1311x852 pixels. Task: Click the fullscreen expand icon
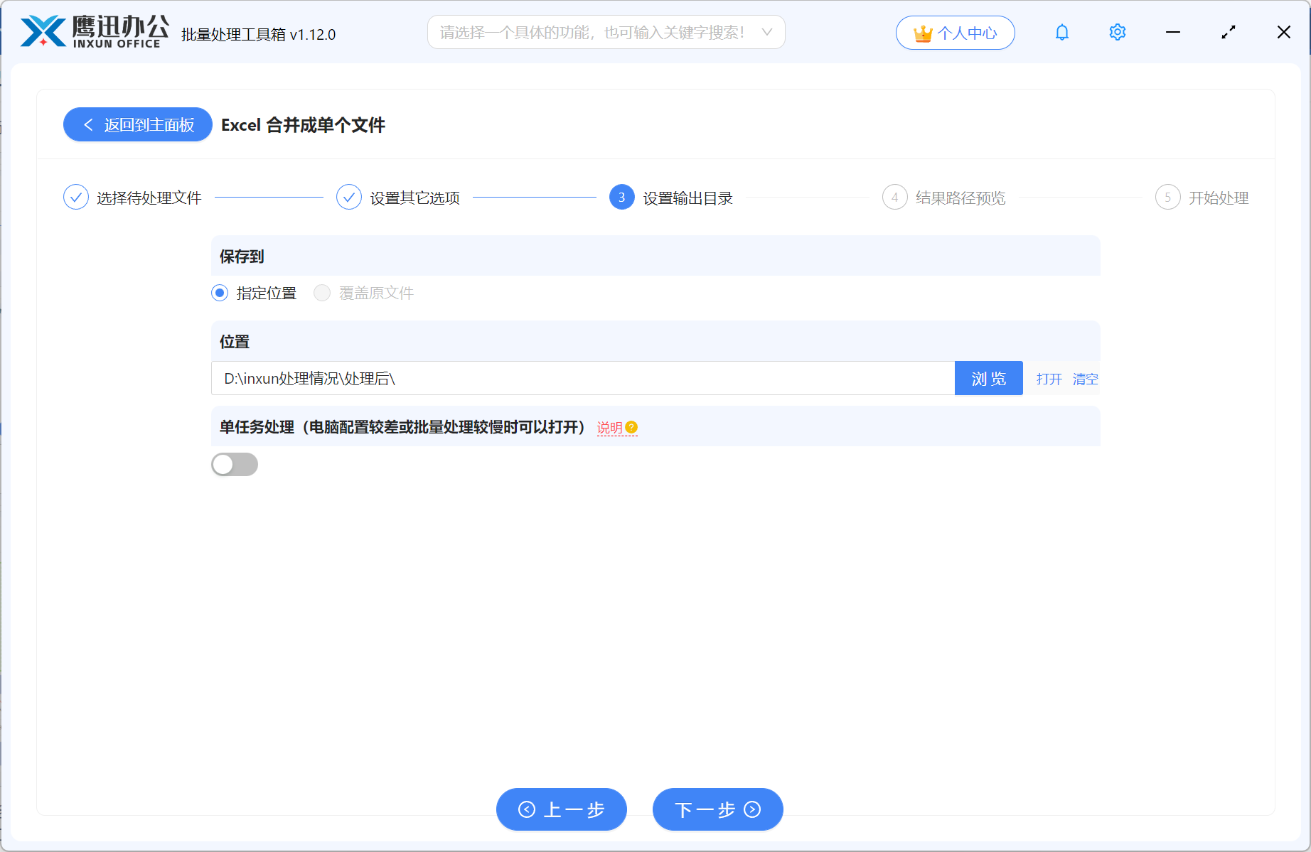click(1228, 32)
